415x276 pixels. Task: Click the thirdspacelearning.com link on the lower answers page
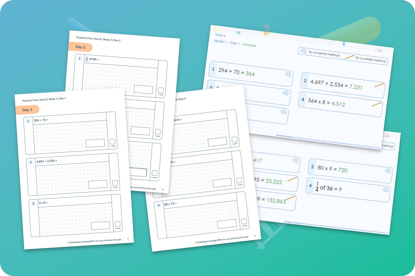click(294, 223)
